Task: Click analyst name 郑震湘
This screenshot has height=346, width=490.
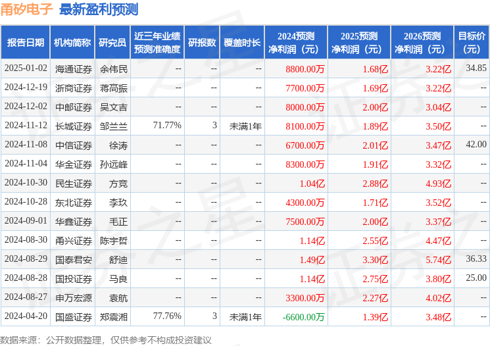Action: (x=114, y=317)
